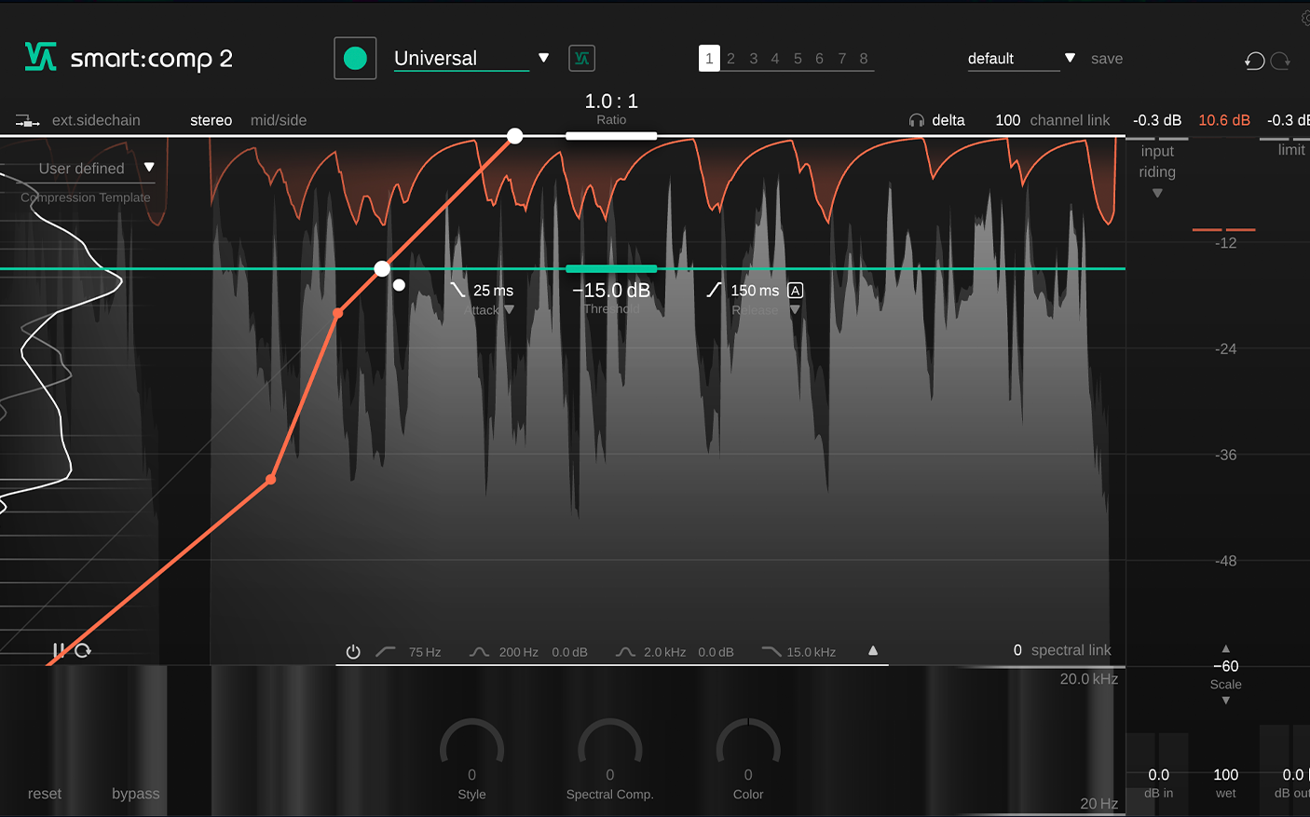The width and height of the screenshot is (1310, 817).
Task: Click the display refresh loop icon
Action: [x=83, y=650]
